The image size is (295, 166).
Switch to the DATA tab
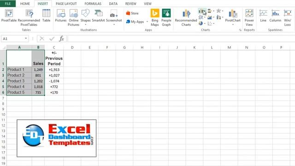point(113,4)
